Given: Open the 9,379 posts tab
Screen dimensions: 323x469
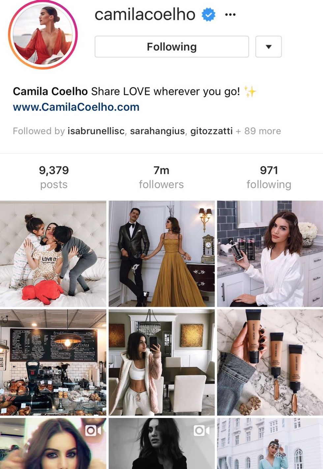Looking at the screenshot, I should [x=54, y=177].
